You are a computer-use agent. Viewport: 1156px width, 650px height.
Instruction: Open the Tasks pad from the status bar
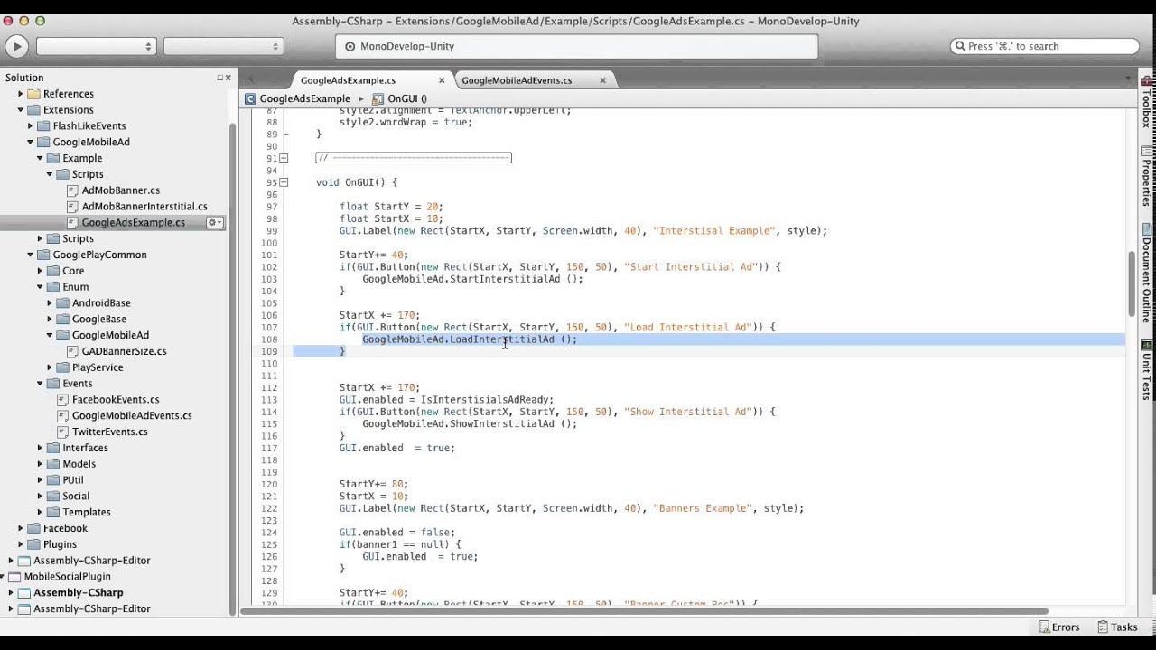(x=1118, y=627)
